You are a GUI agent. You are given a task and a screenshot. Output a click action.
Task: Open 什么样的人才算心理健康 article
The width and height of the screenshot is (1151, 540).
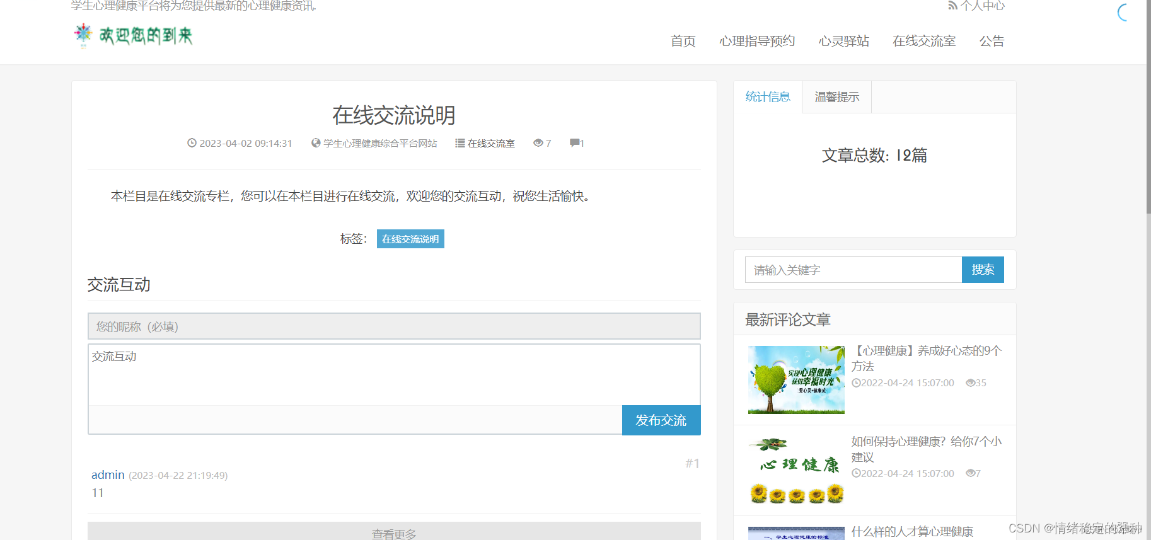point(912,532)
